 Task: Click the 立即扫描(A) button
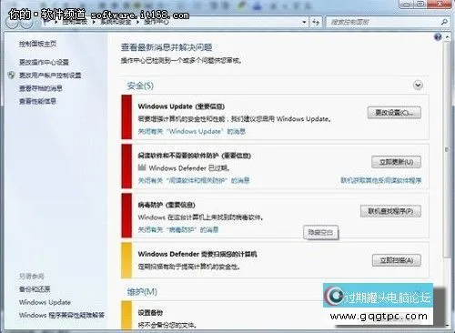coord(397,260)
